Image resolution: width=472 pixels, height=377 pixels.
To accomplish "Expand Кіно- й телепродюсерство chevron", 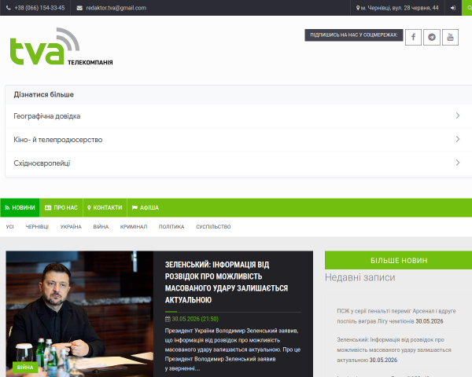I will (x=458, y=139).
